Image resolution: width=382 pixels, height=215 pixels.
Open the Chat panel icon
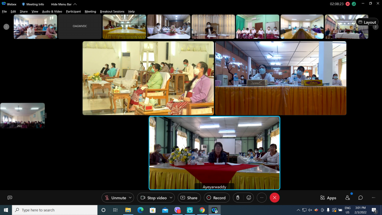point(360,198)
